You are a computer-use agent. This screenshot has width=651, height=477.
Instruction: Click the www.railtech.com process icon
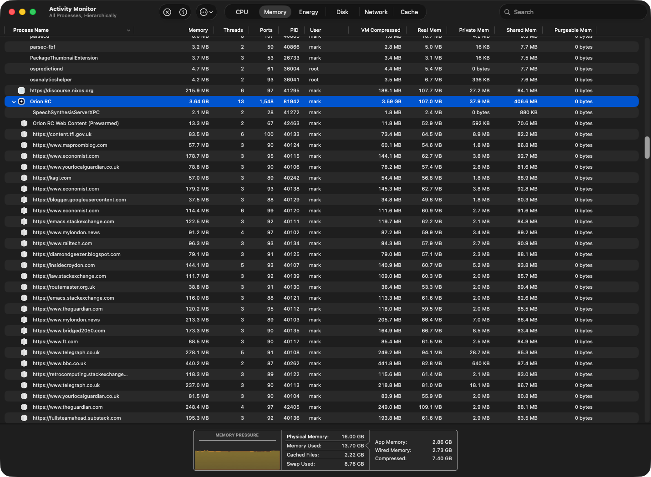click(24, 243)
